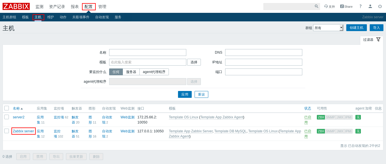The width and height of the screenshot is (386, 164).
Task: Open the help question mark icon
Action: (361, 6)
